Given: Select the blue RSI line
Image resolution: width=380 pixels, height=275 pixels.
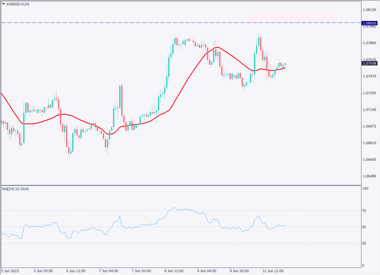Looking at the screenshot, I should coord(148,225).
